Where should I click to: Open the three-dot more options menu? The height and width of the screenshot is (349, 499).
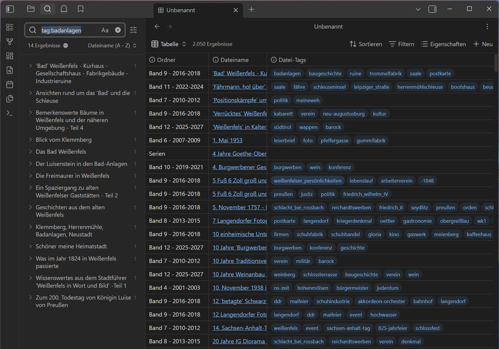pos(487,27)
